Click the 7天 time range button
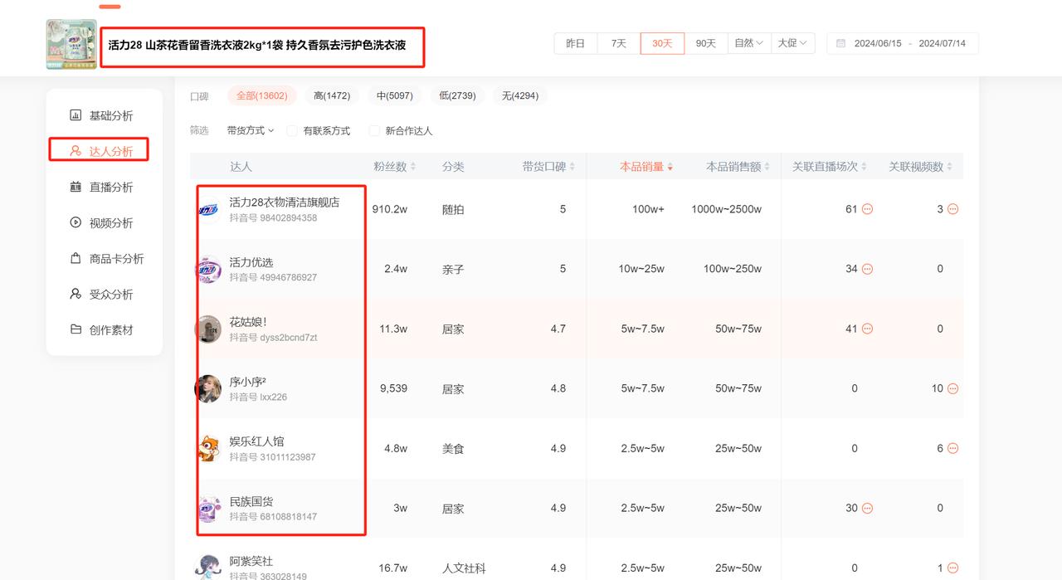Viewport: 1062px width, 580px height. [x=618, y=42]
